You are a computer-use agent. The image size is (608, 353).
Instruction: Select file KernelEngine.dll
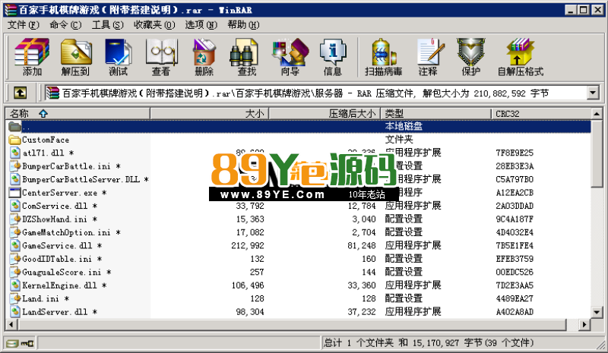pos(64,285)
